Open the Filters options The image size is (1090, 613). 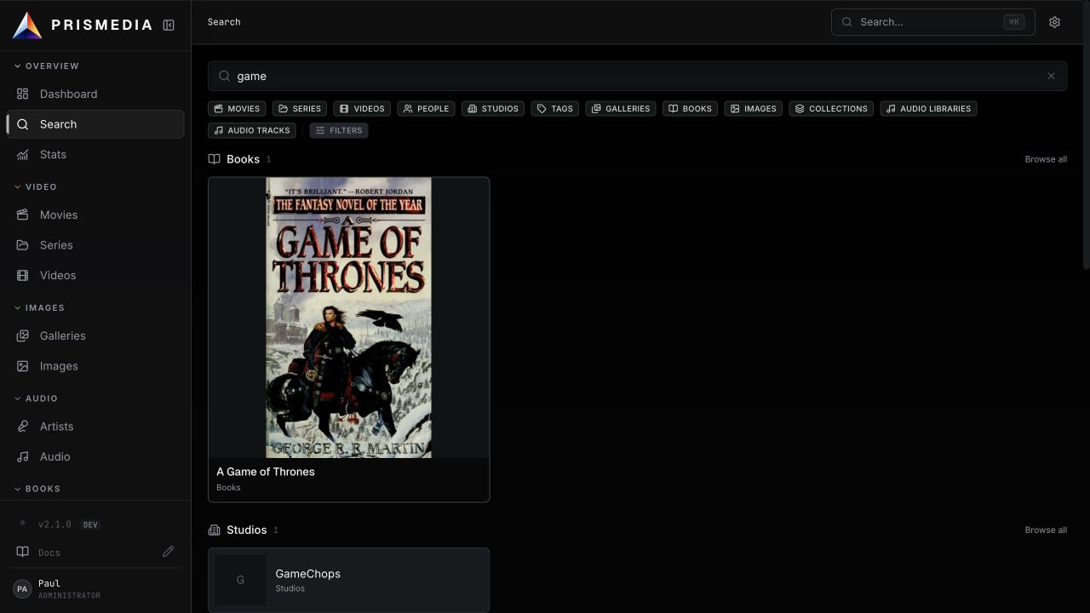point(339,130)
